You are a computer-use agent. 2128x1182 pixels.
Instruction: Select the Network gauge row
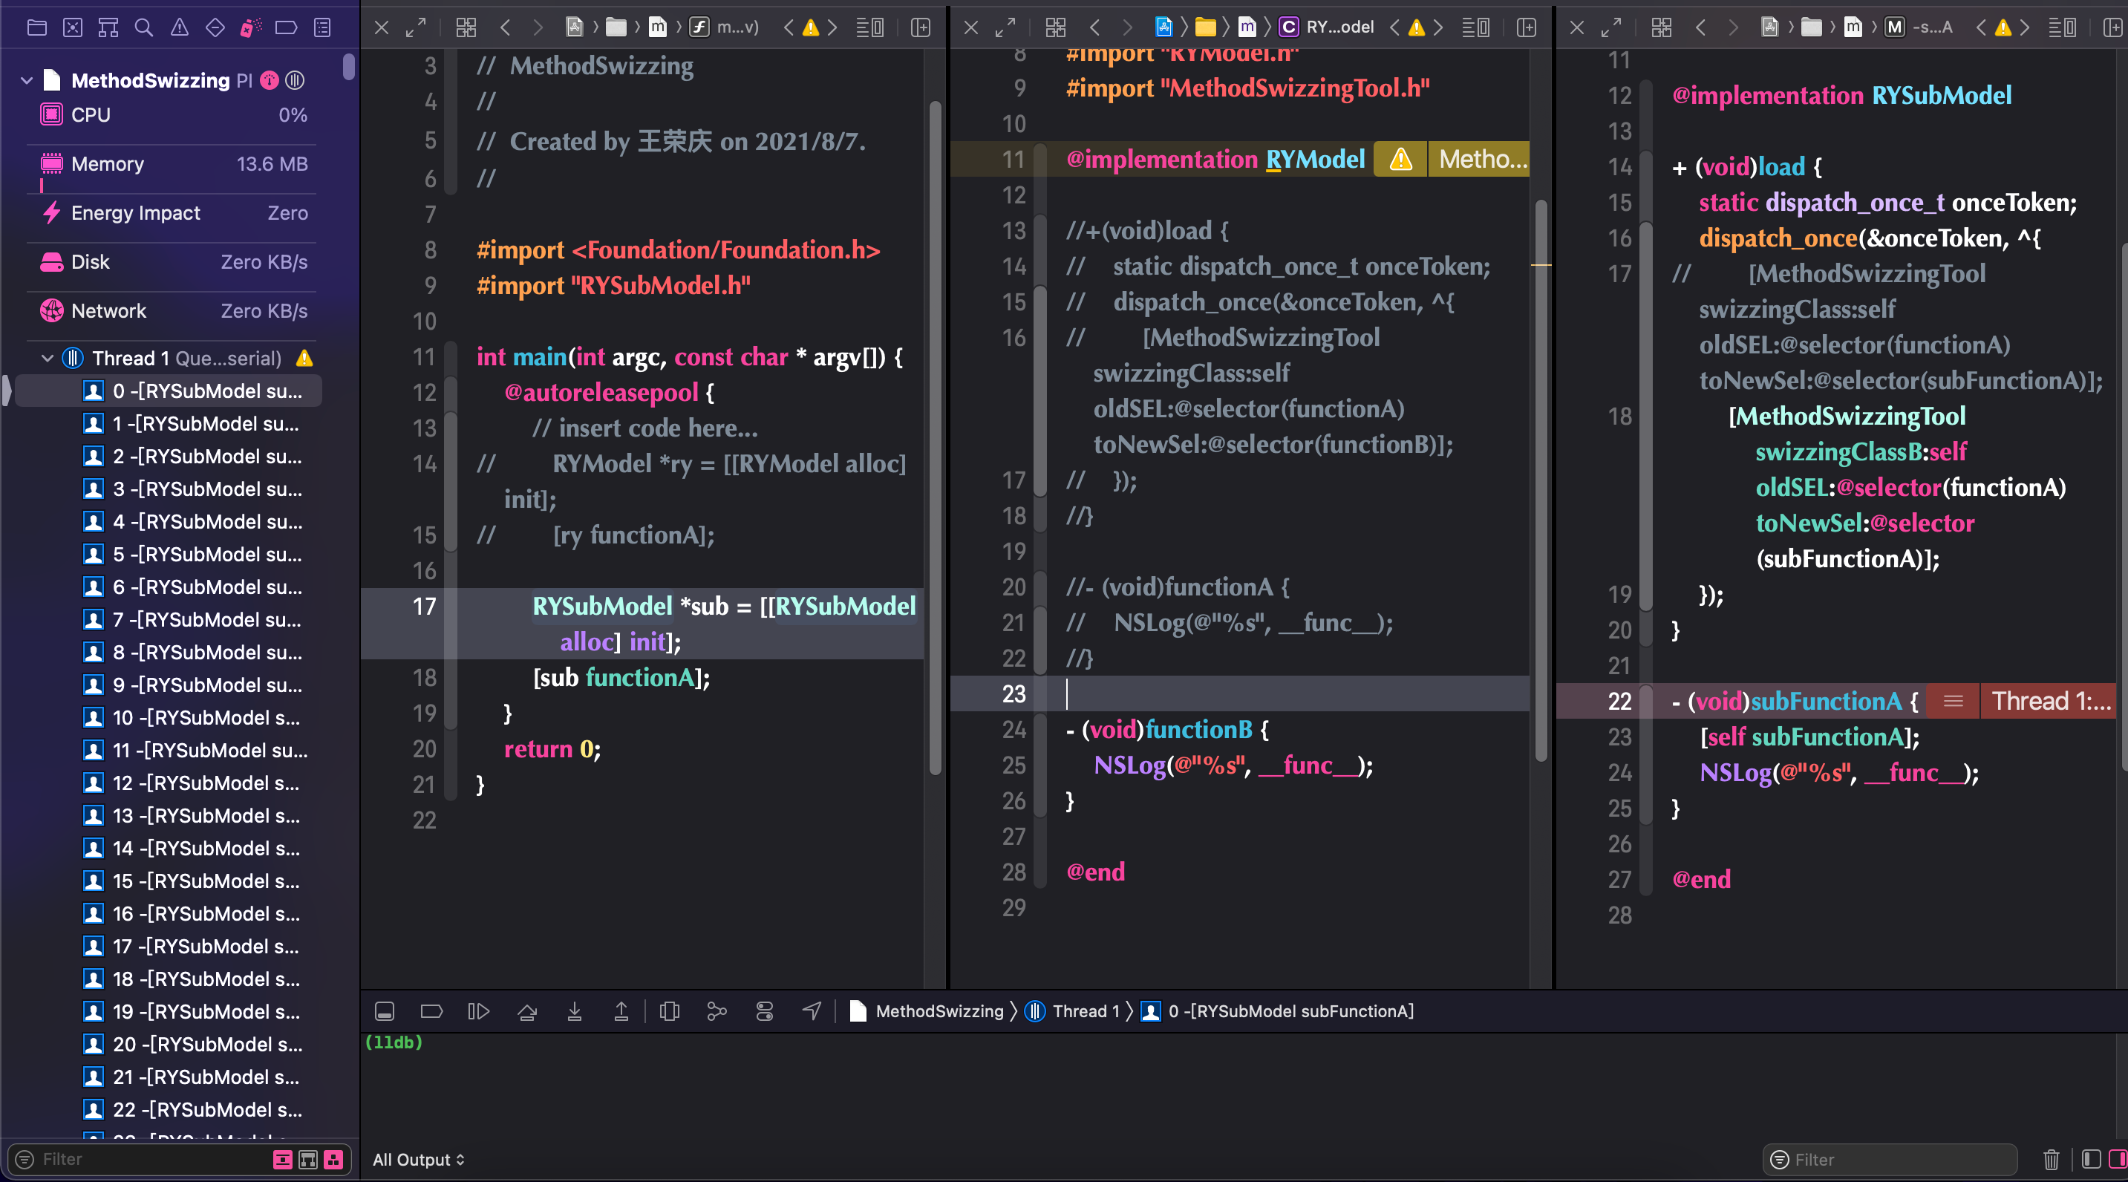[x=174, y=310]
